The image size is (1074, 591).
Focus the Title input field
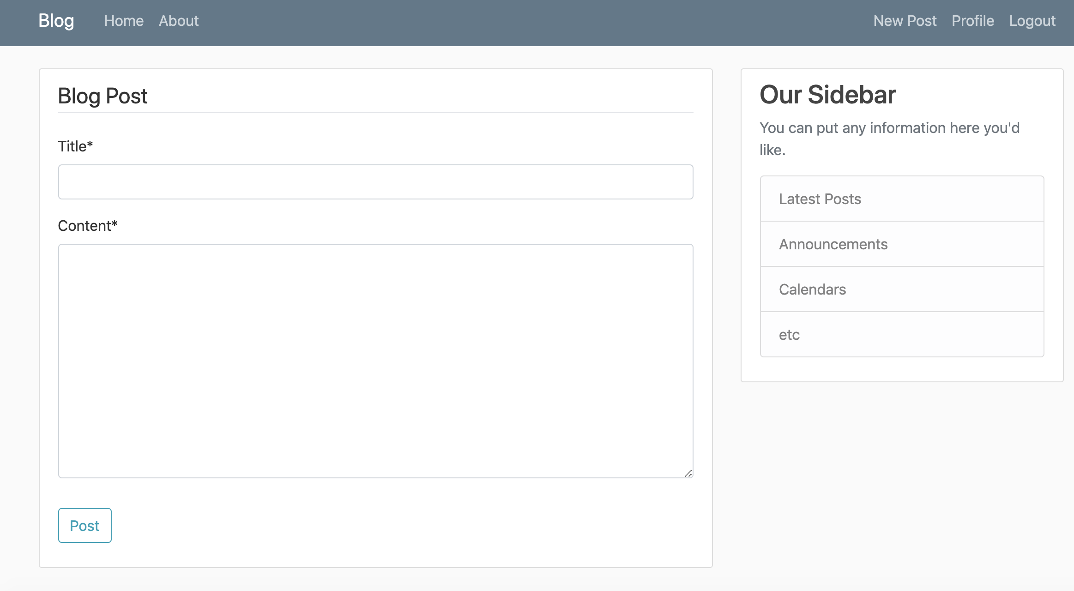coord(375,181)
